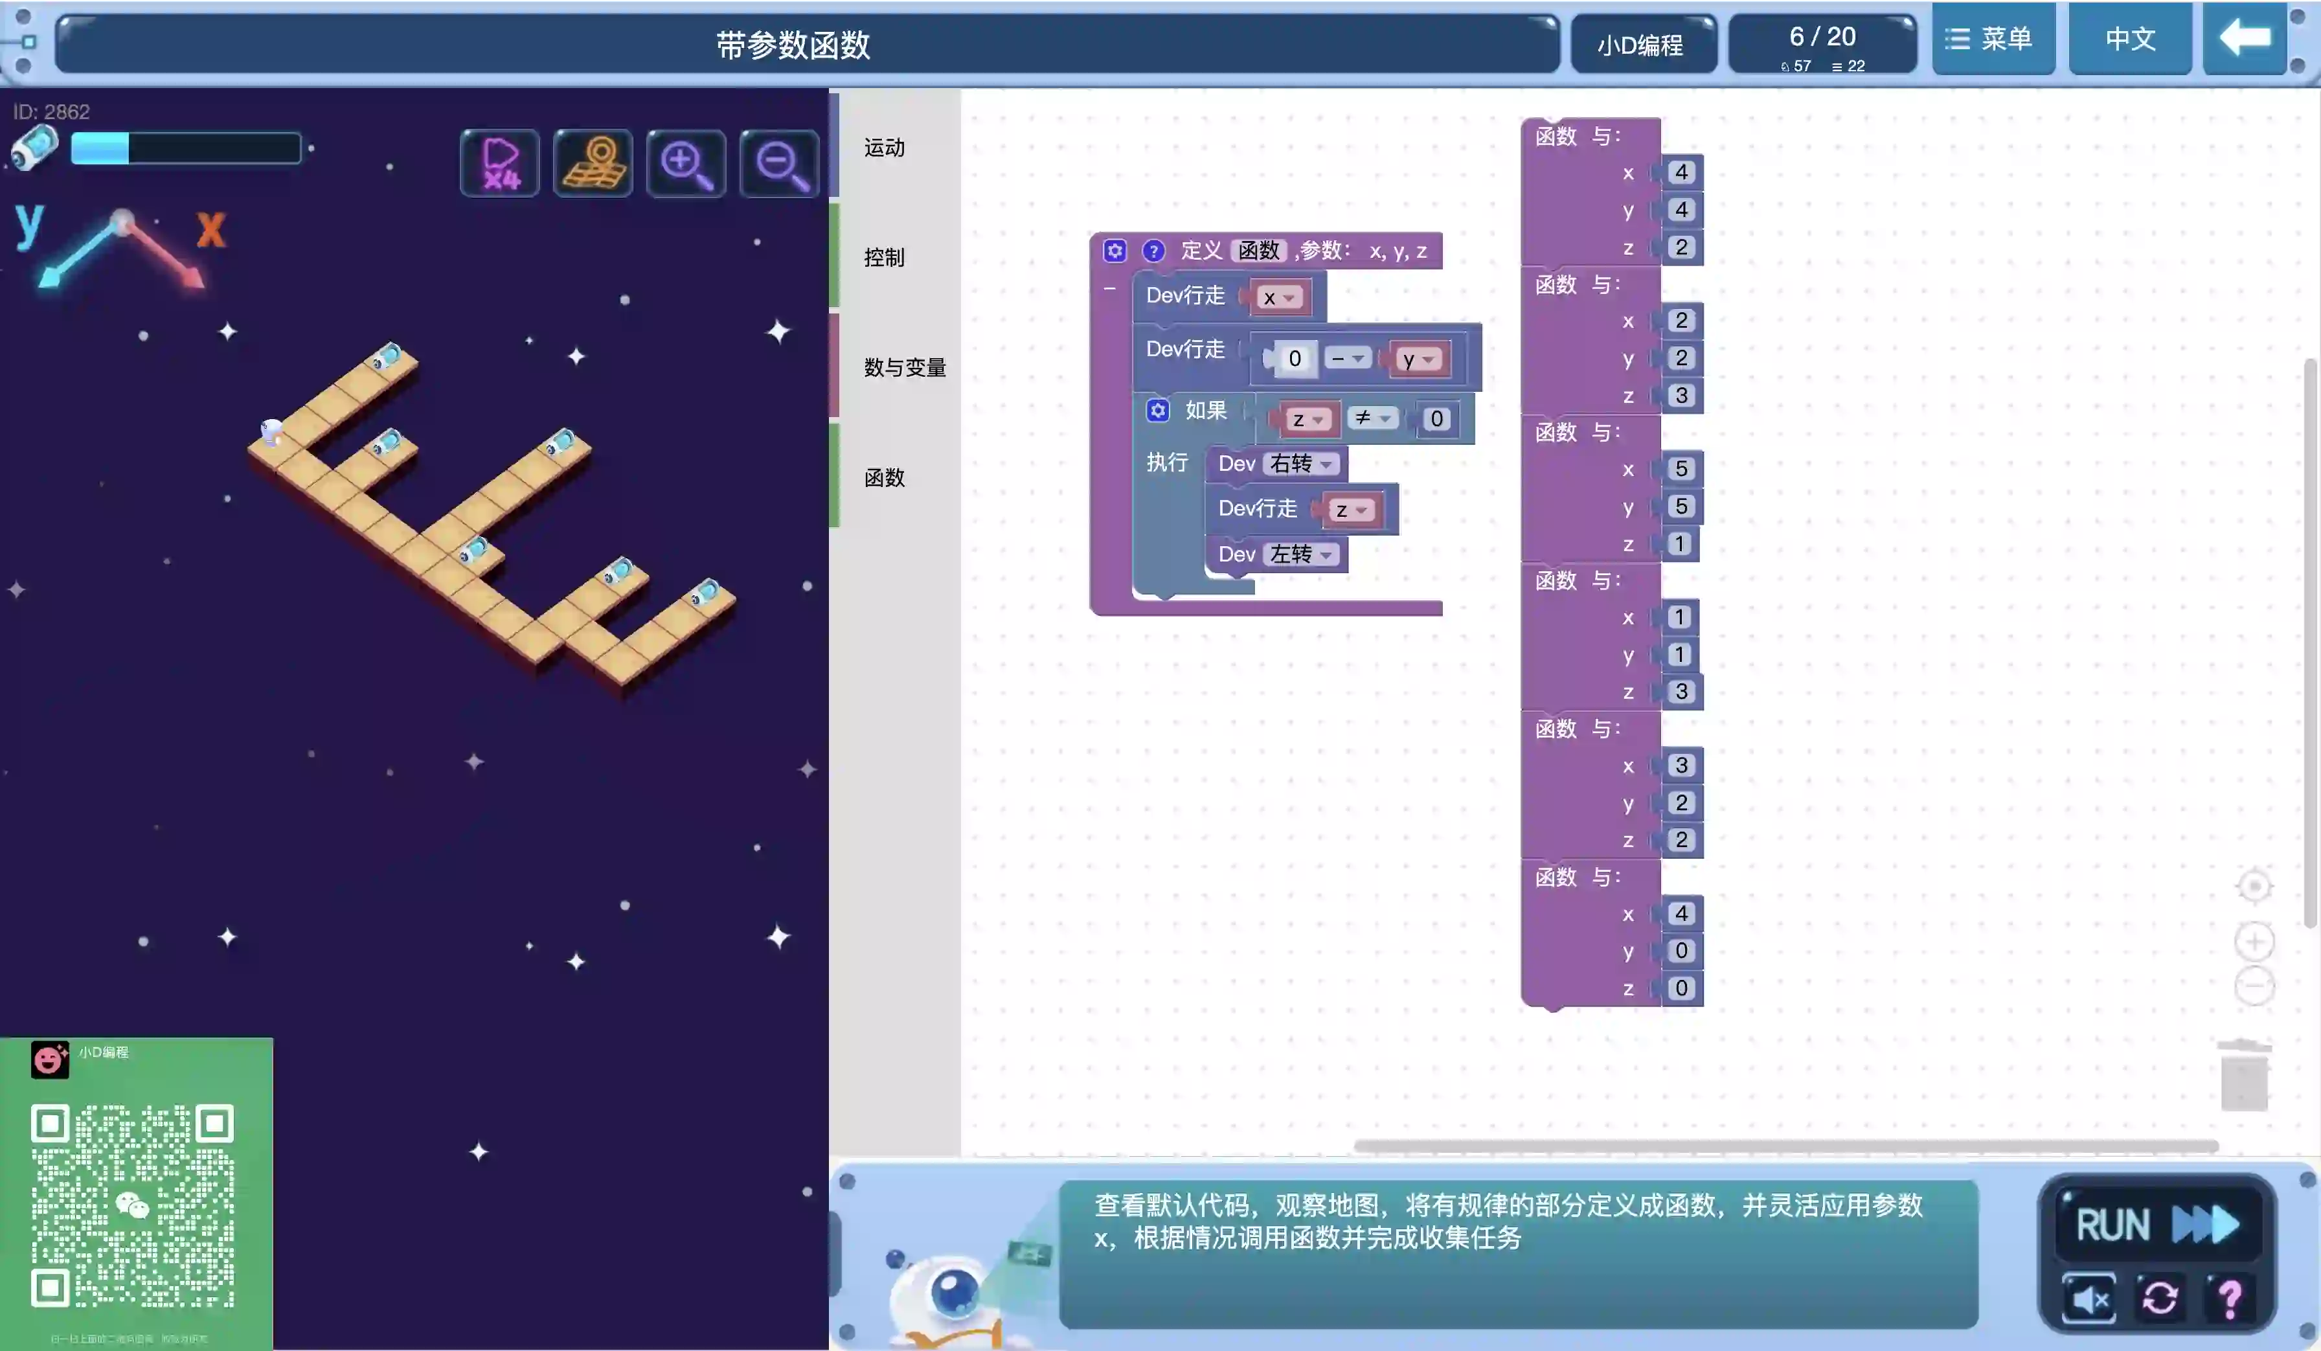Collapse function definition with minus sign

point(1110,289)
